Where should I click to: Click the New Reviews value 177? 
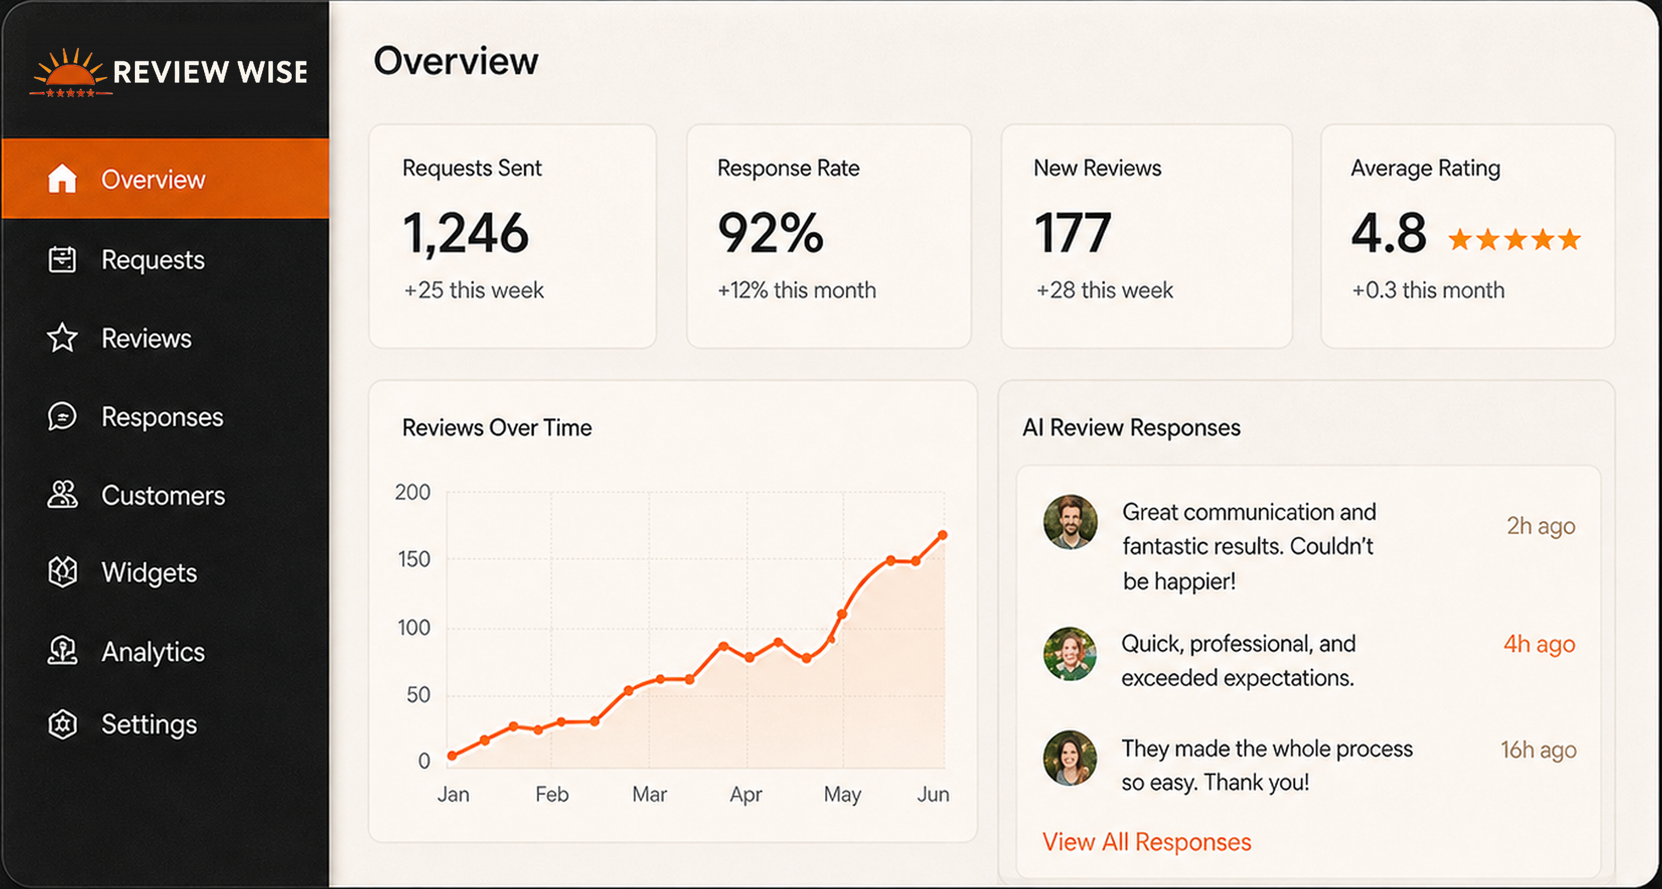pyautogui.click(x=1072, y=232)
